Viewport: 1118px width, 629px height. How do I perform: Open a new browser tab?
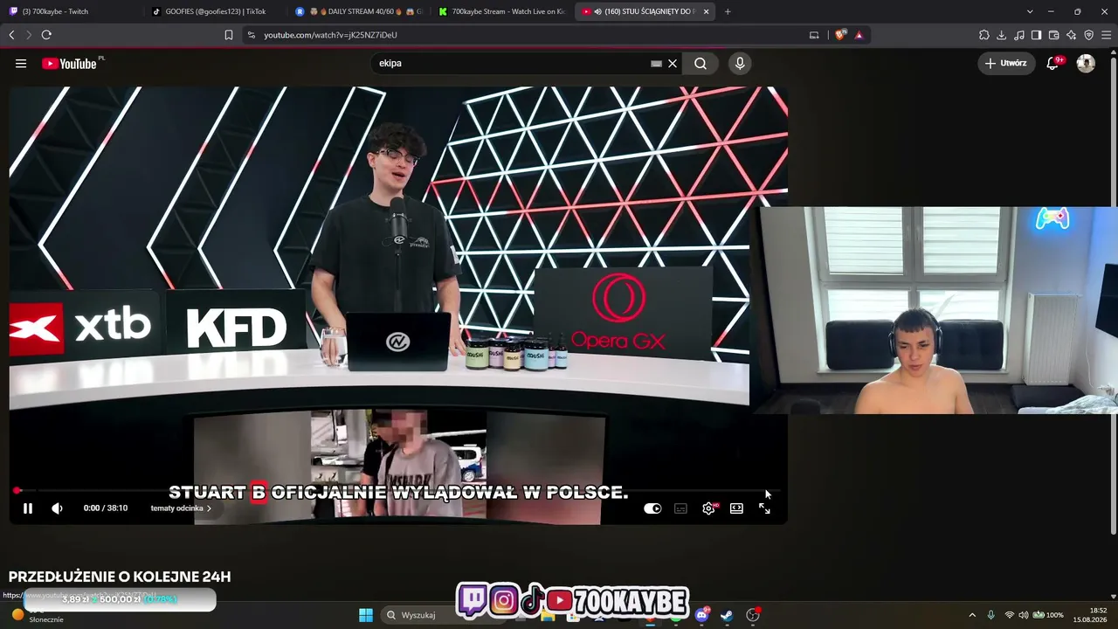pos(728,11)
